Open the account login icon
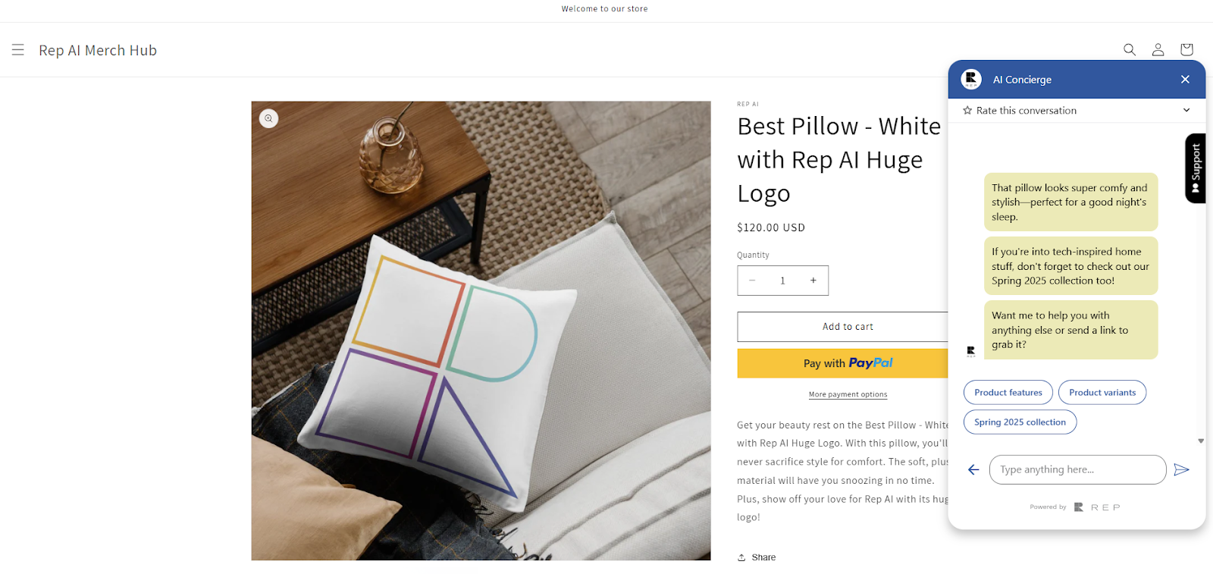1213x574 pixels. coord(1158,50)
